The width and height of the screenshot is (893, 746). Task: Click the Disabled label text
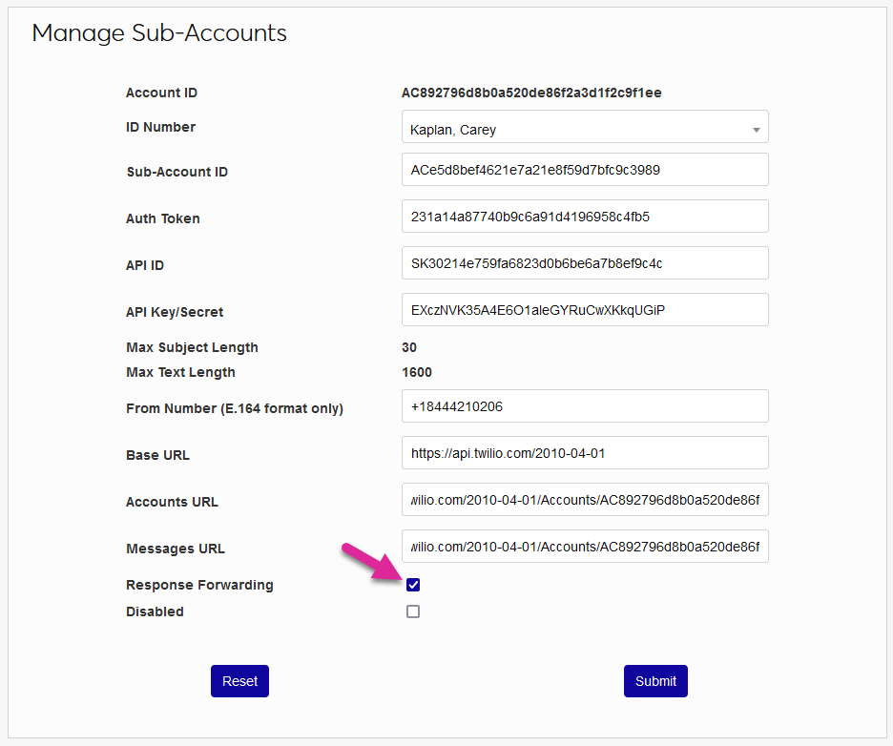155,611
